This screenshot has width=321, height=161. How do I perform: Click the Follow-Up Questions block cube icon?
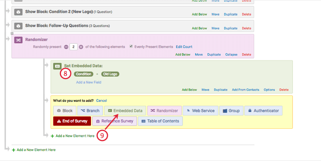coord(18,26)
